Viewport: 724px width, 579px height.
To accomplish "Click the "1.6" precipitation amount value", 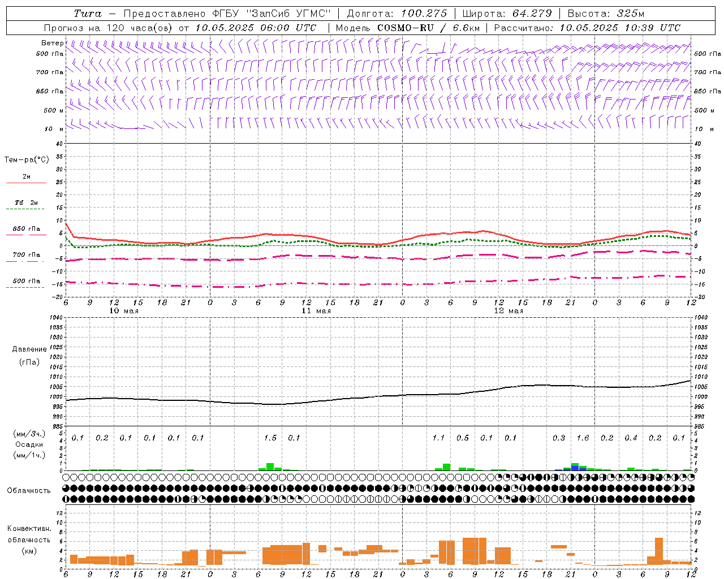I will click(583, 438).
